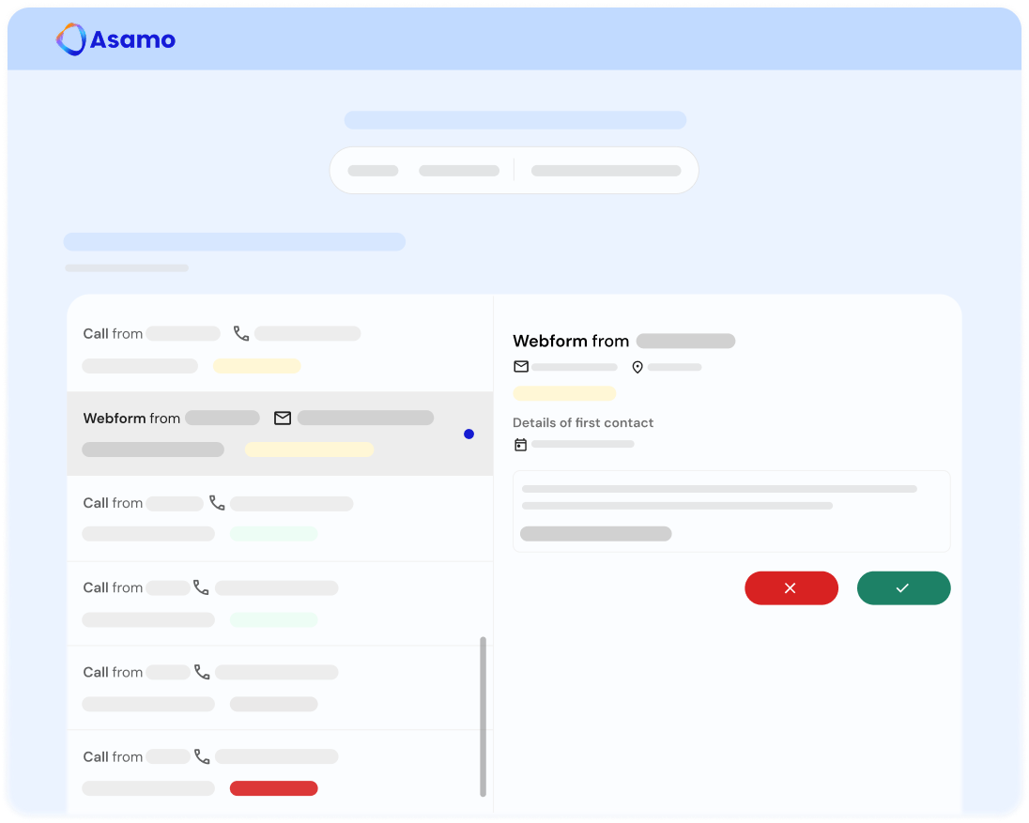The width and height of the screenshot is (1029, 823).
Task: Click the Asamo logo icon
Action: pos(70,39)
